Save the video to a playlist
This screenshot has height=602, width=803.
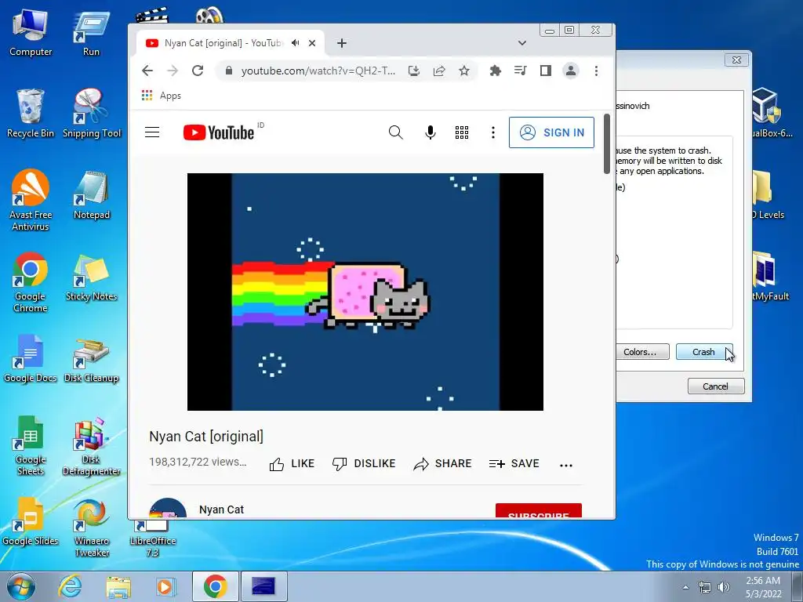click(514, 464)
